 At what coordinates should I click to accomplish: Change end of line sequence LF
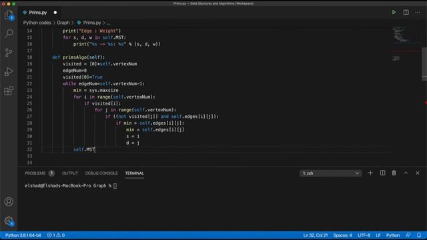click(378, 235)
